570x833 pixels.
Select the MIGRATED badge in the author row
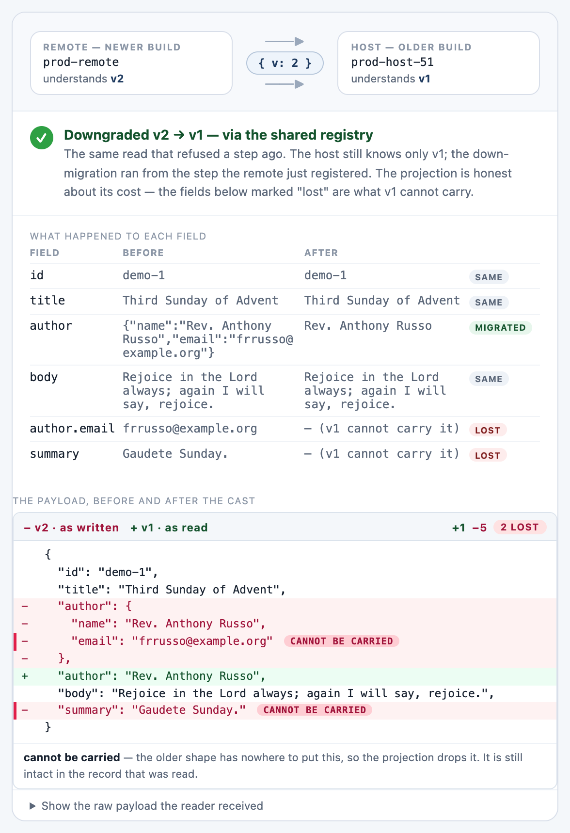[x=500, y=328]
